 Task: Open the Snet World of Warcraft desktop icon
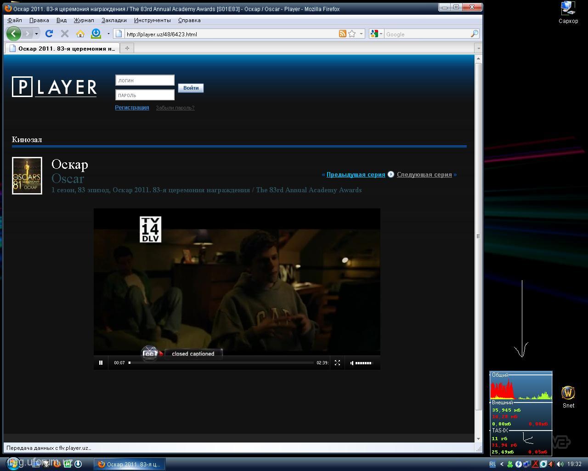pyautogui.click(x=568, y=397)
